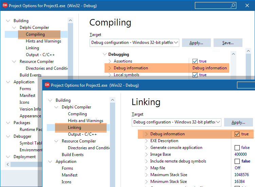Click the DX icon in back window title
This screenshot has height=187, width=255.
coord(5,5)
